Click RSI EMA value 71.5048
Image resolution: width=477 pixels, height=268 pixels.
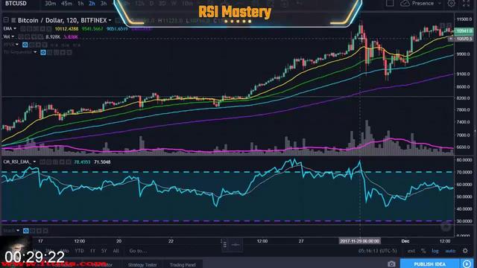coord(102,162)
